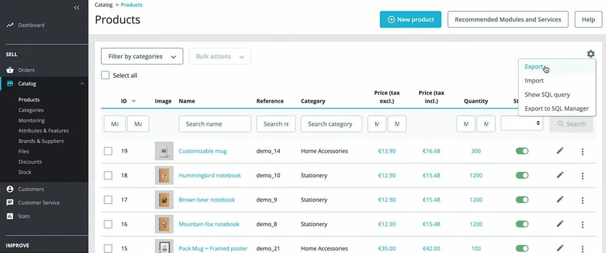The image size is (606, 253).
Task: Click the minimum ID filter field
Action: pos(115,124)
